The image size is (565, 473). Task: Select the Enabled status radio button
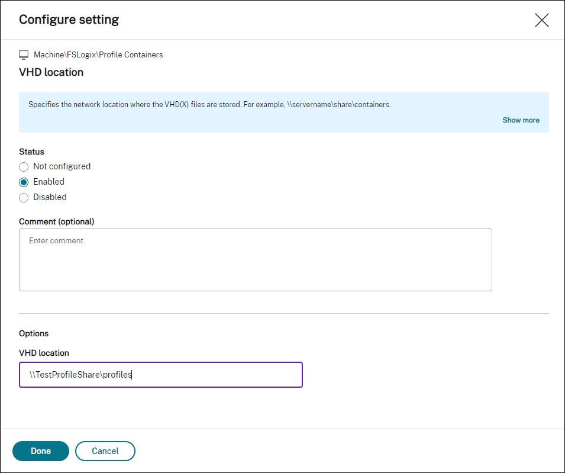coord(24,182)
